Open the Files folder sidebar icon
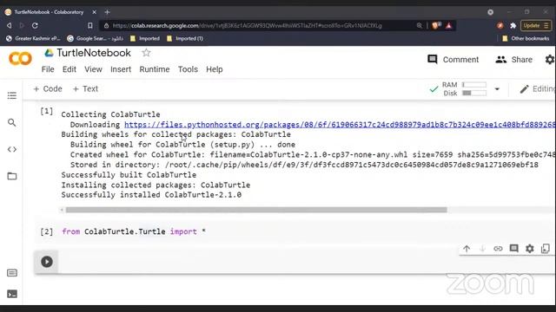Image resolution: width=556 pixels, height=312 pixels. 11,176
